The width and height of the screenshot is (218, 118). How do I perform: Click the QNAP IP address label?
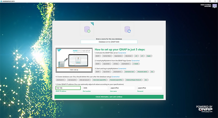(61, 91)
